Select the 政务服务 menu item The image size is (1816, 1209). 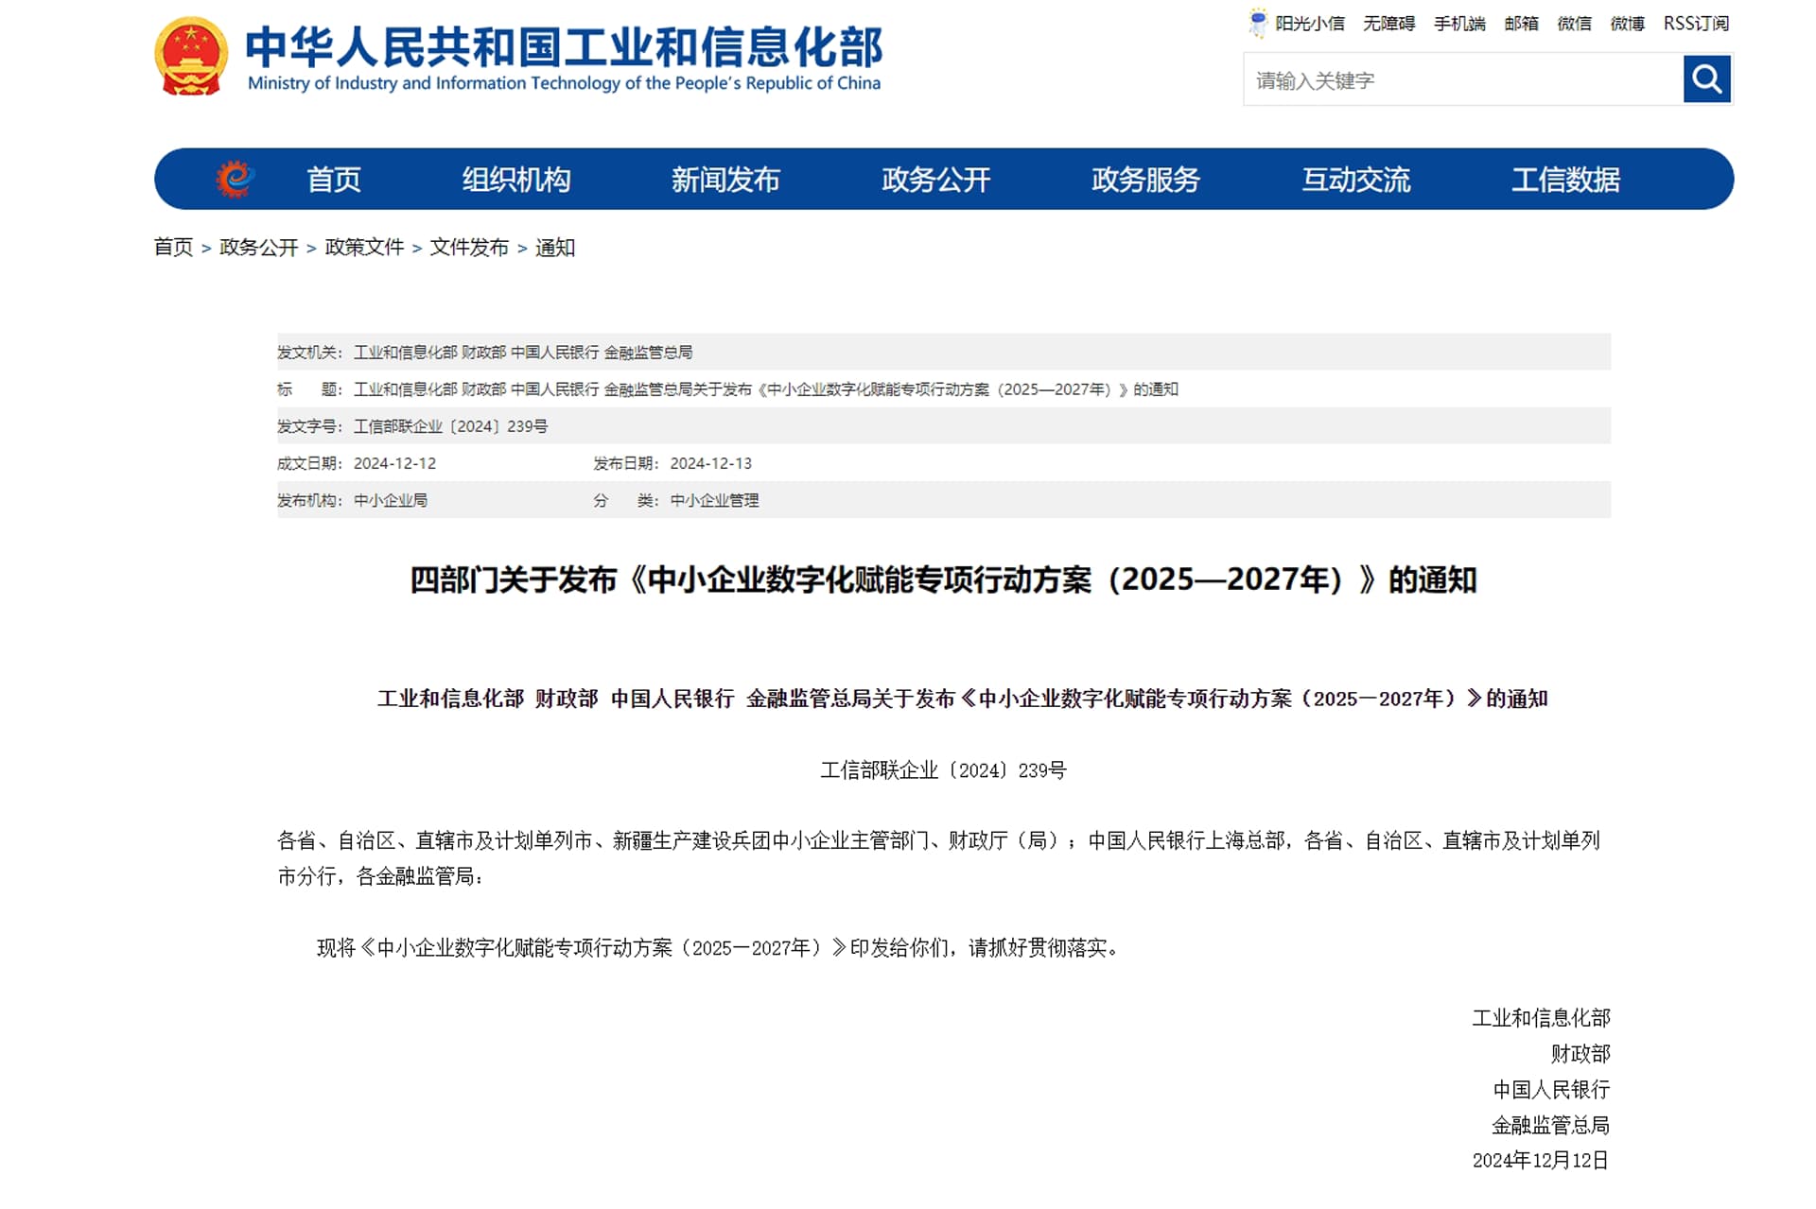click(1145, 178)
